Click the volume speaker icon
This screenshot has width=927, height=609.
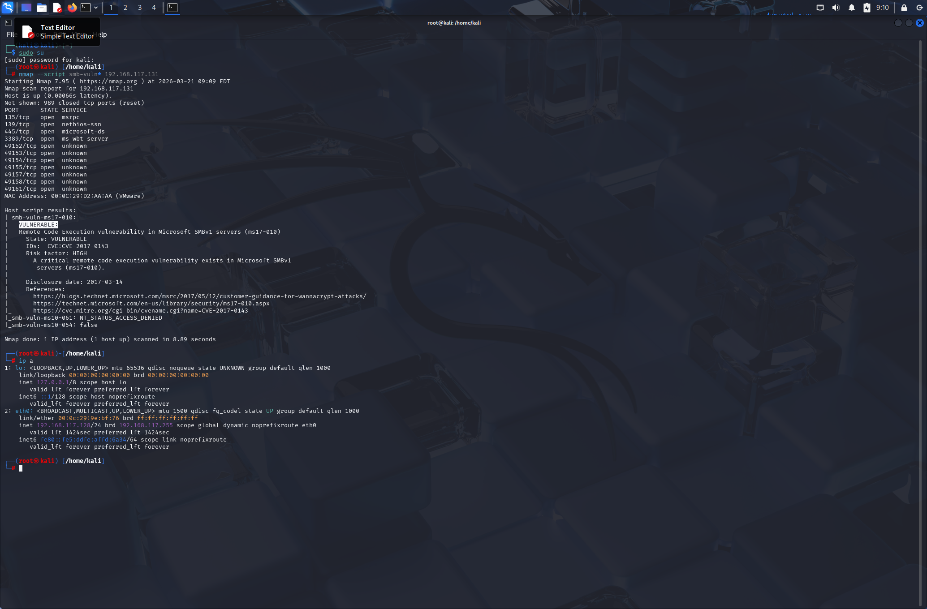(836, 8)
